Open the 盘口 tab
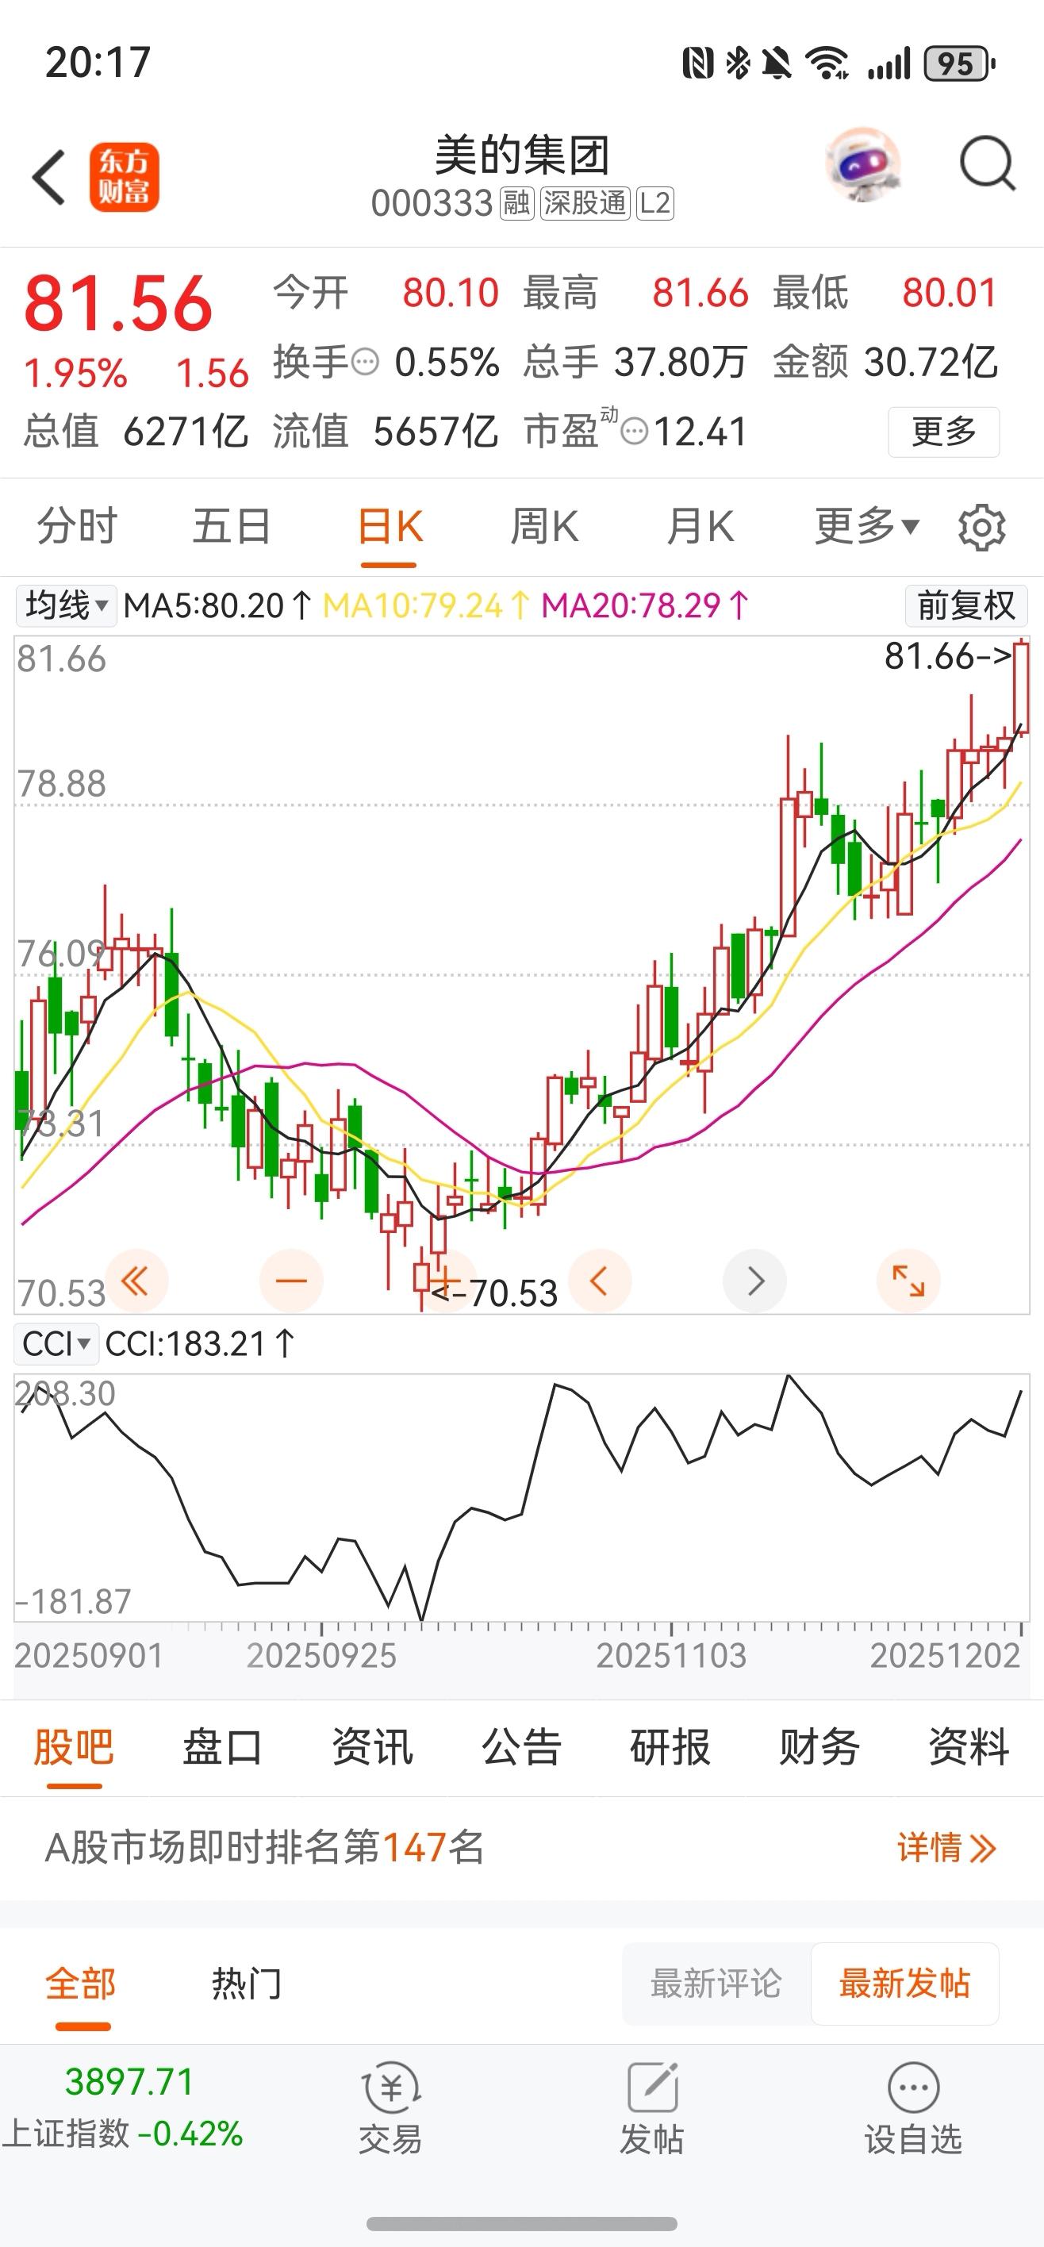 point(222,1747)
